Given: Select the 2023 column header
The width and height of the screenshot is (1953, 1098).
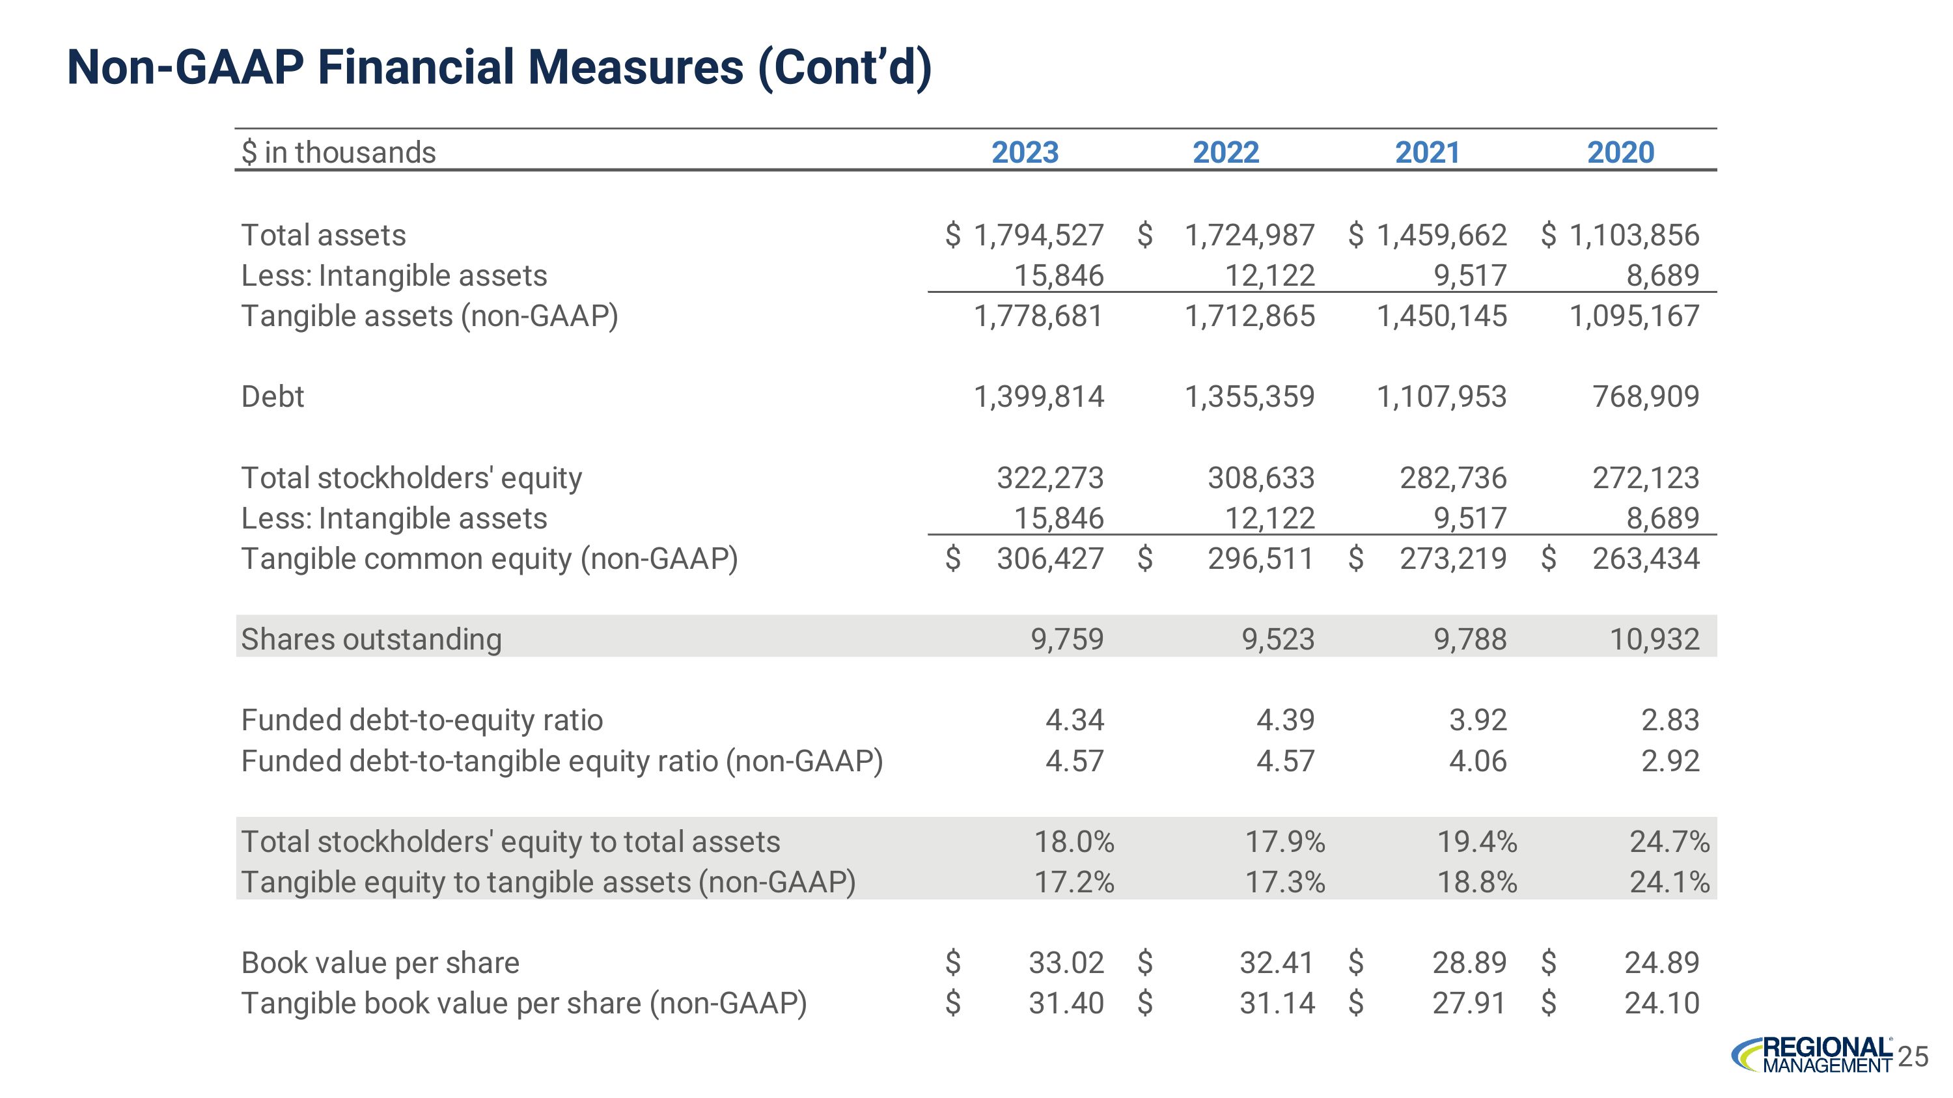Looking at the screenshot, I should pos(1024,152).
